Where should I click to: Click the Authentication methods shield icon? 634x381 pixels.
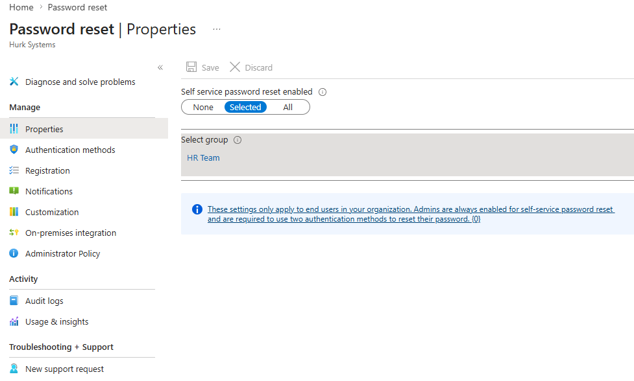(14, 149)
